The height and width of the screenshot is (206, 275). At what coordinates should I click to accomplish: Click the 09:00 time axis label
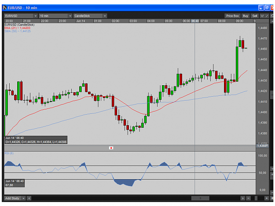point(239,21)
